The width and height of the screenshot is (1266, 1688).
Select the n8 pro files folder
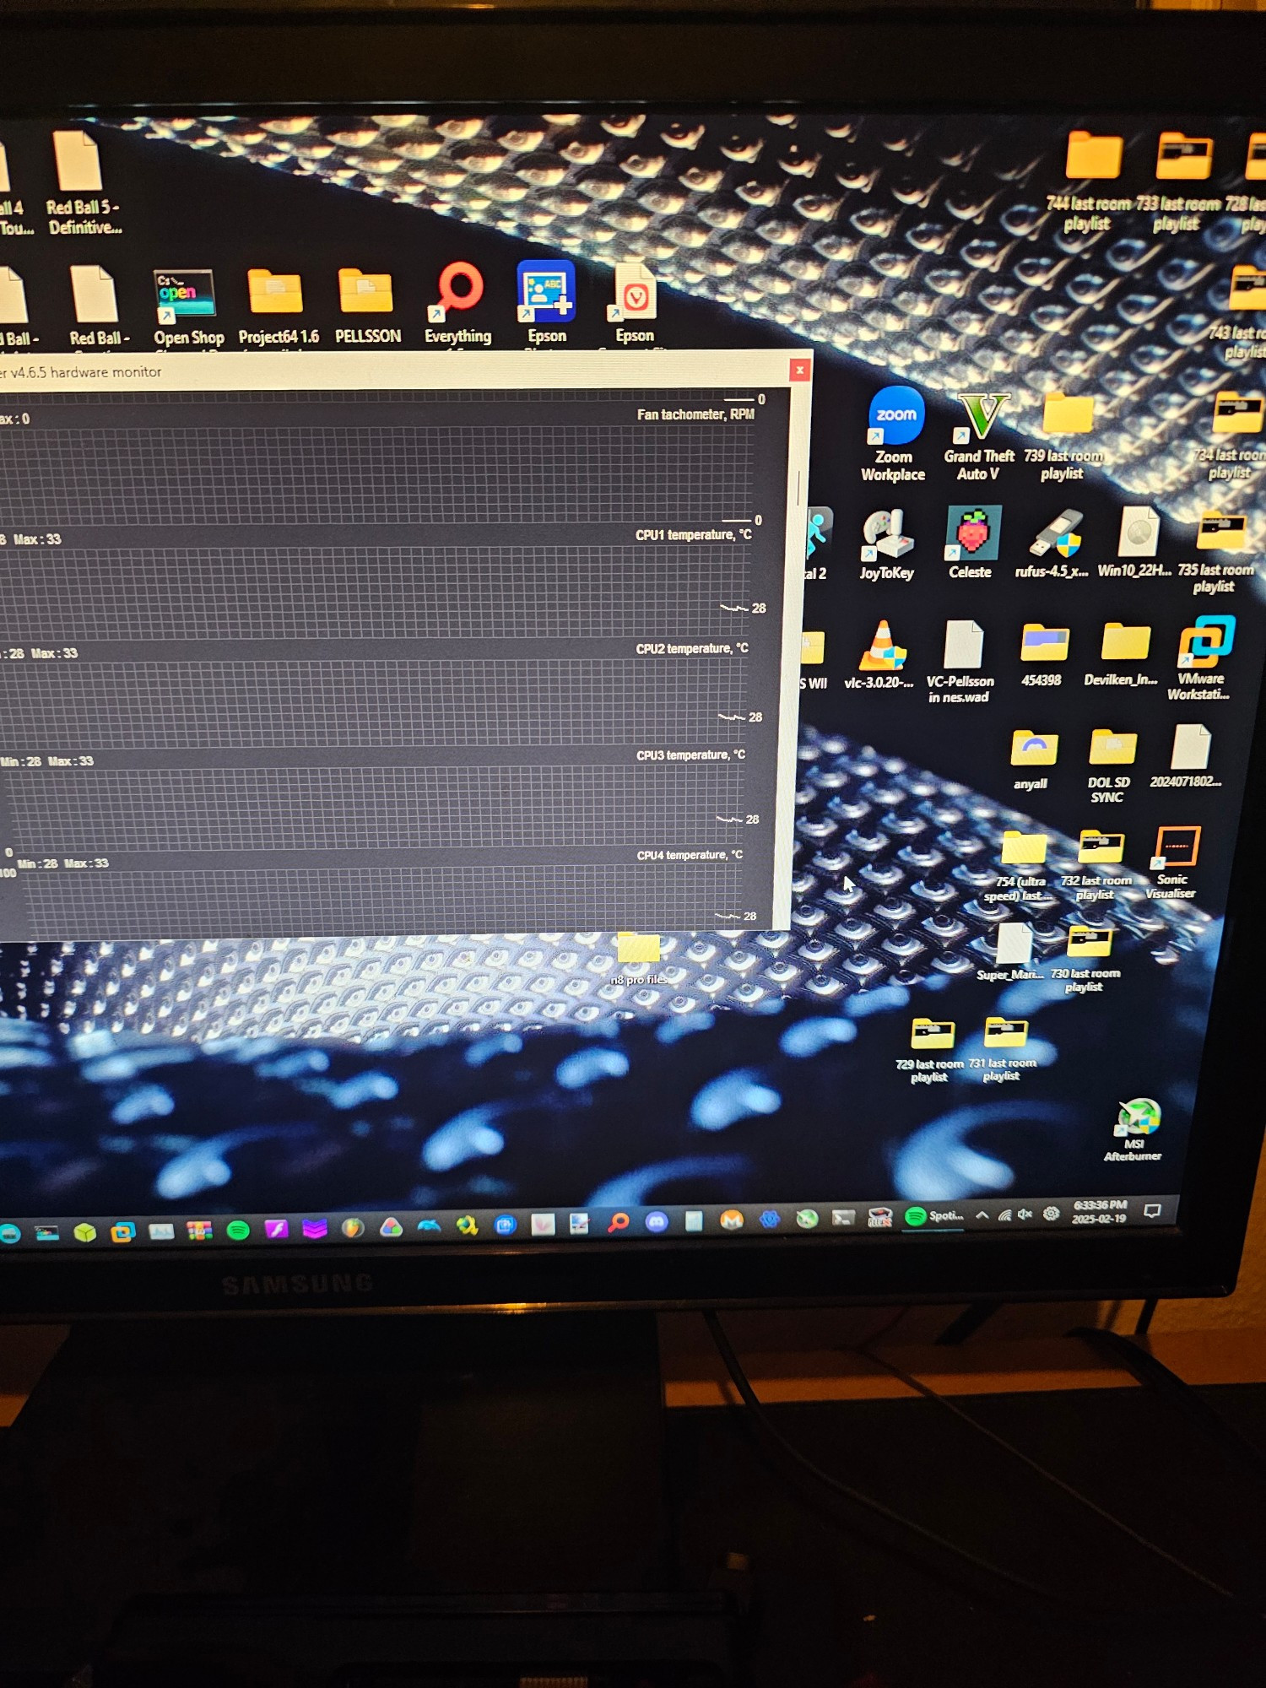click(x=639, y=960)
